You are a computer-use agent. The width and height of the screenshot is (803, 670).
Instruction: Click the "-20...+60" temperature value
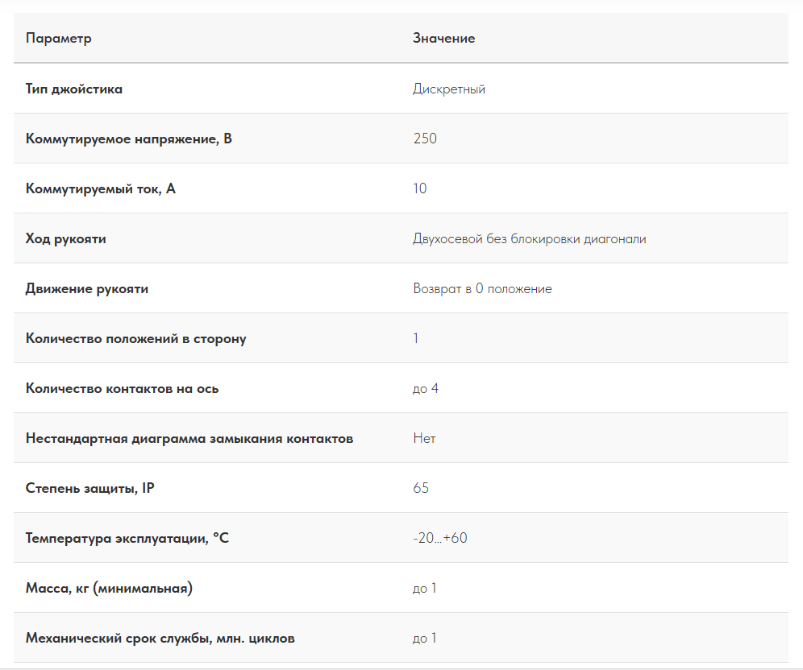tap(440, 539)
